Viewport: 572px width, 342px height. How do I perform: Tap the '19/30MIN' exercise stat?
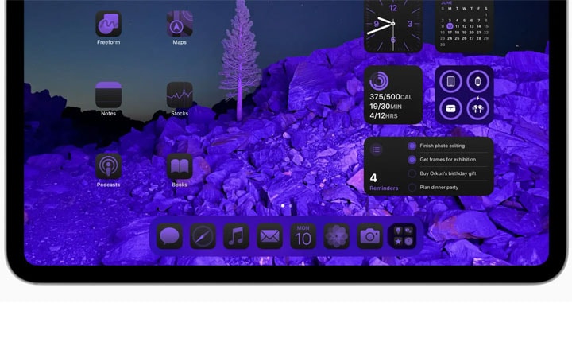tap(385, 107)
